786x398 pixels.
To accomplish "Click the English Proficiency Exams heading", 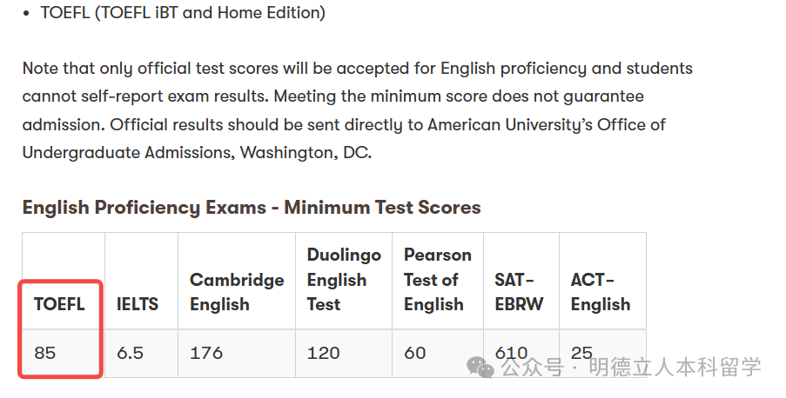I will pyautogui.click(x=252, y=208).
